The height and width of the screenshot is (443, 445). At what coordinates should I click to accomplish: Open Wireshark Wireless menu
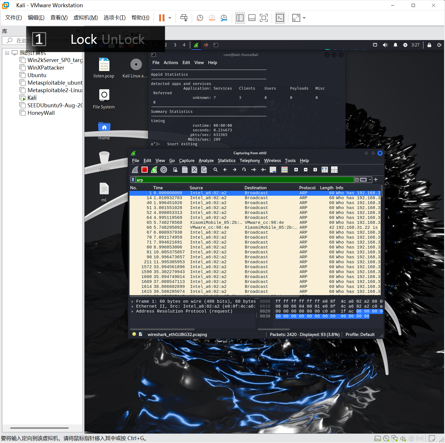[x=272, y=161]
